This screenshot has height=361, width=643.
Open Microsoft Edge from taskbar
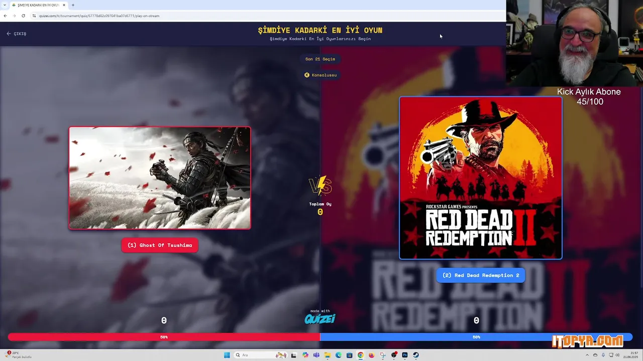[x=338, y=355]
